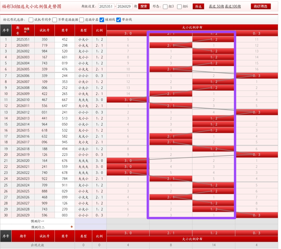The height and width of the screenshot is (249, 281).
Task: Show 最近50期 results
Action: point(216,7)
